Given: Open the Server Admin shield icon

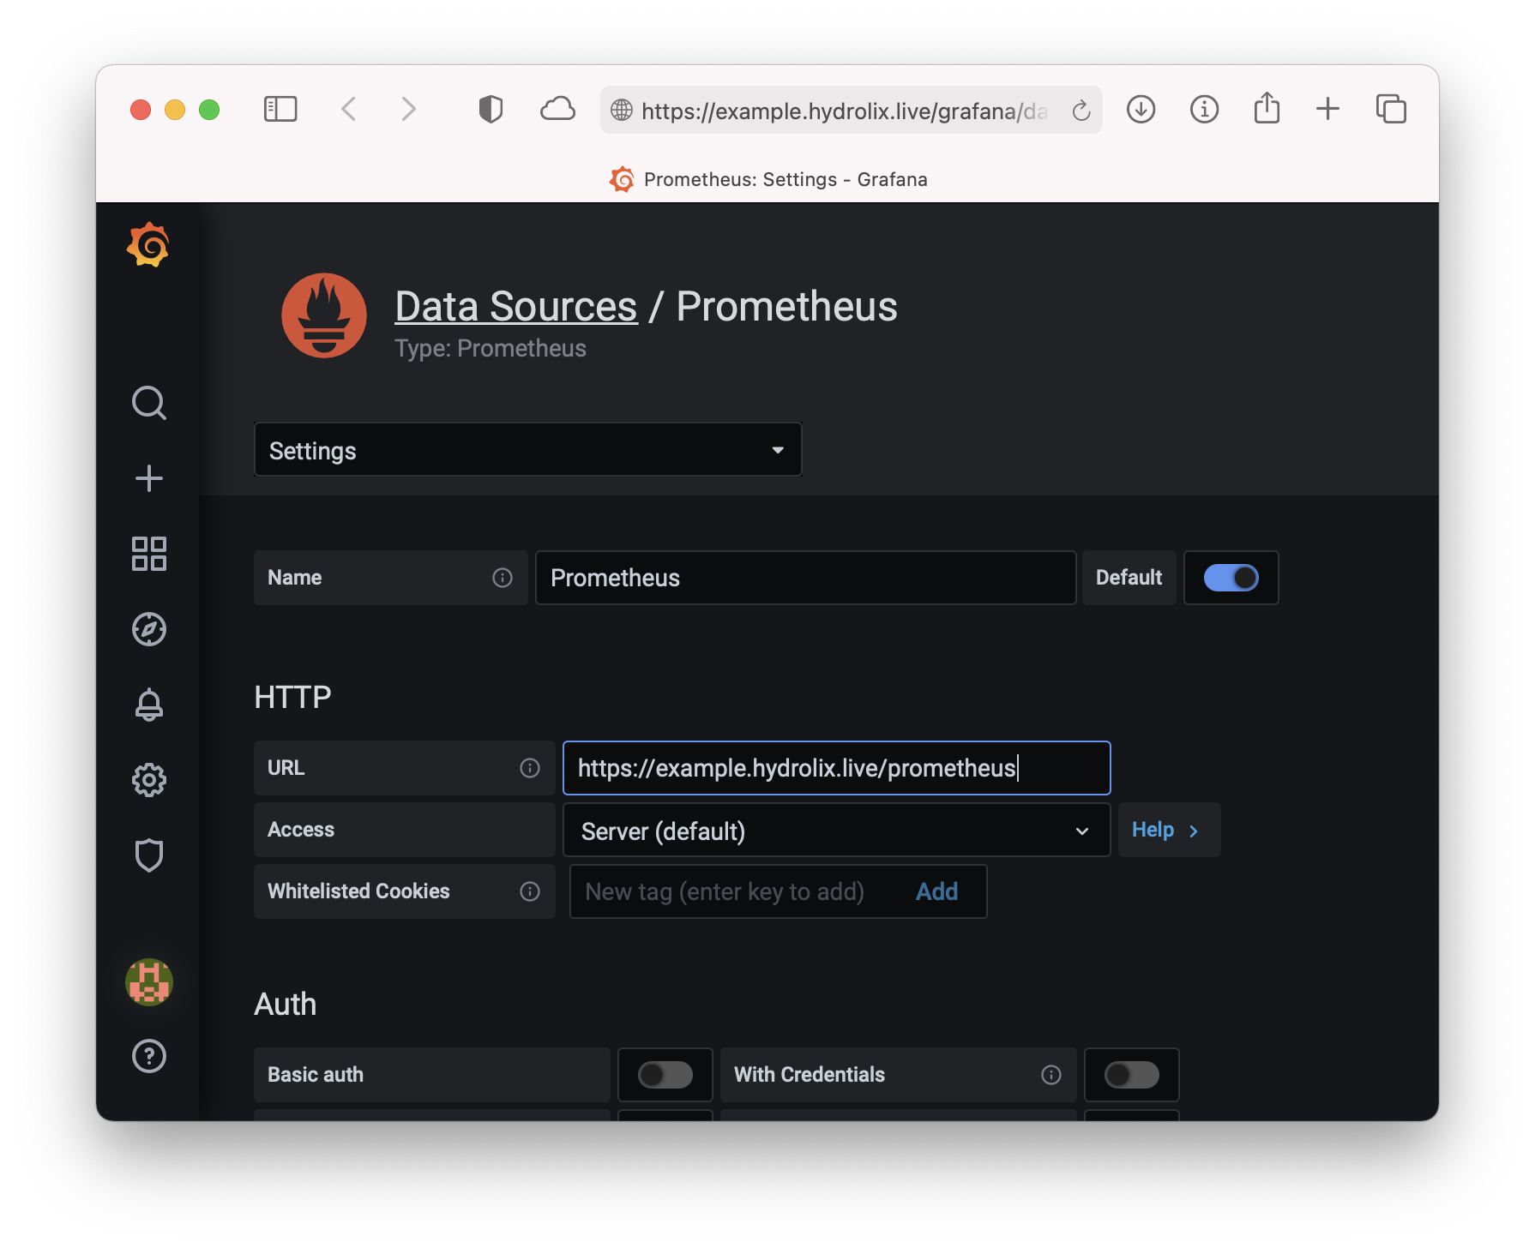Looking at the screenshot, I should pyautogui.click(x=149, y=855).
